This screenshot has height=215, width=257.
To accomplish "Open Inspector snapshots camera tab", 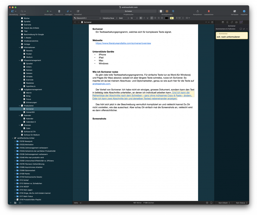I will pyautogui.click(x=236, y=22).
